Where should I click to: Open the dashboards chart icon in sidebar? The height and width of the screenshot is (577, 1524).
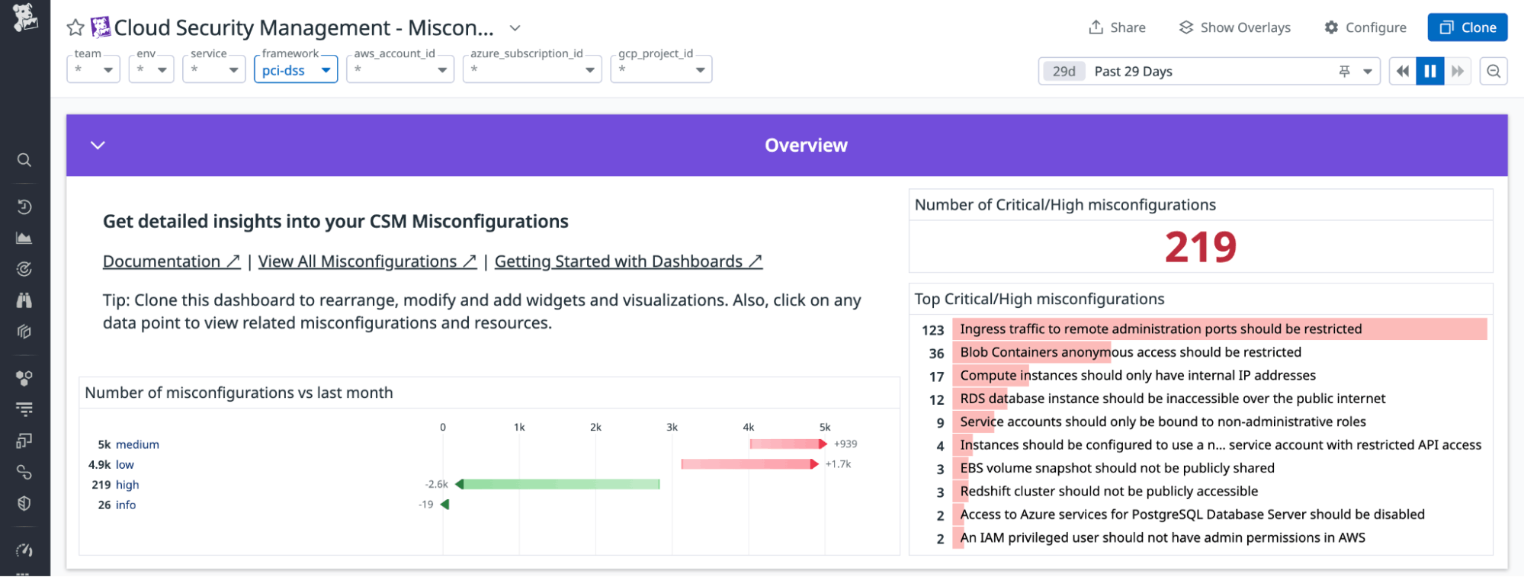point(24,238)
